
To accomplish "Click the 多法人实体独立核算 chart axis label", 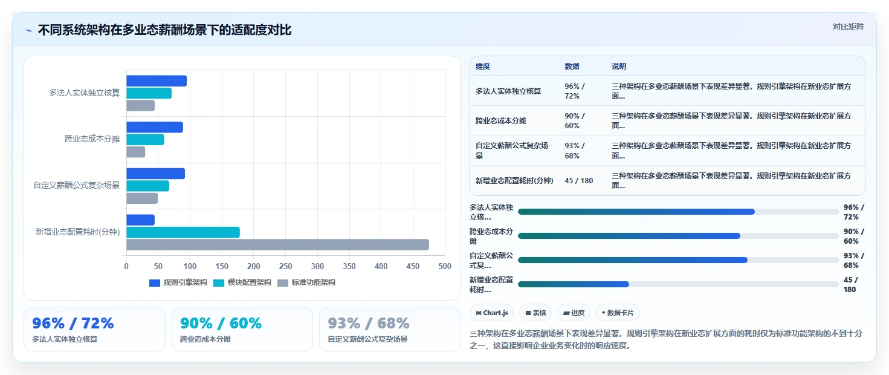I will click(85, 93).
